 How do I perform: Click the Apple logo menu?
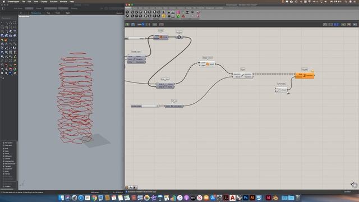(x=4, y=1)
